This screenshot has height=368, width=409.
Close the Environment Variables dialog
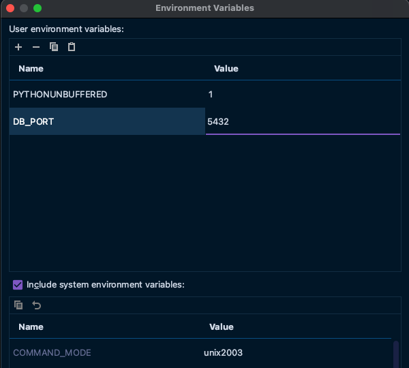coord(10,8)
